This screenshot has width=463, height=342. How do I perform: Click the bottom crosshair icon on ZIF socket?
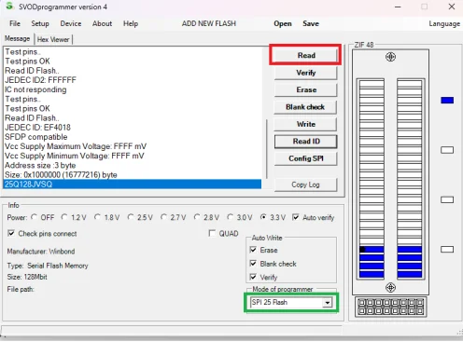tap(390, 287)
